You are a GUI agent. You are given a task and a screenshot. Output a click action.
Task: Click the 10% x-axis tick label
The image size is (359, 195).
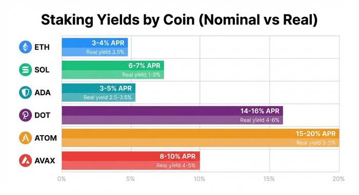(200, 179)
